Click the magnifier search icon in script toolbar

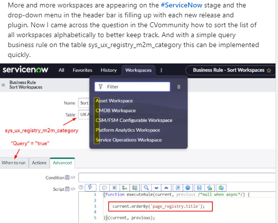pyautogui.click(x=146, y=188)
